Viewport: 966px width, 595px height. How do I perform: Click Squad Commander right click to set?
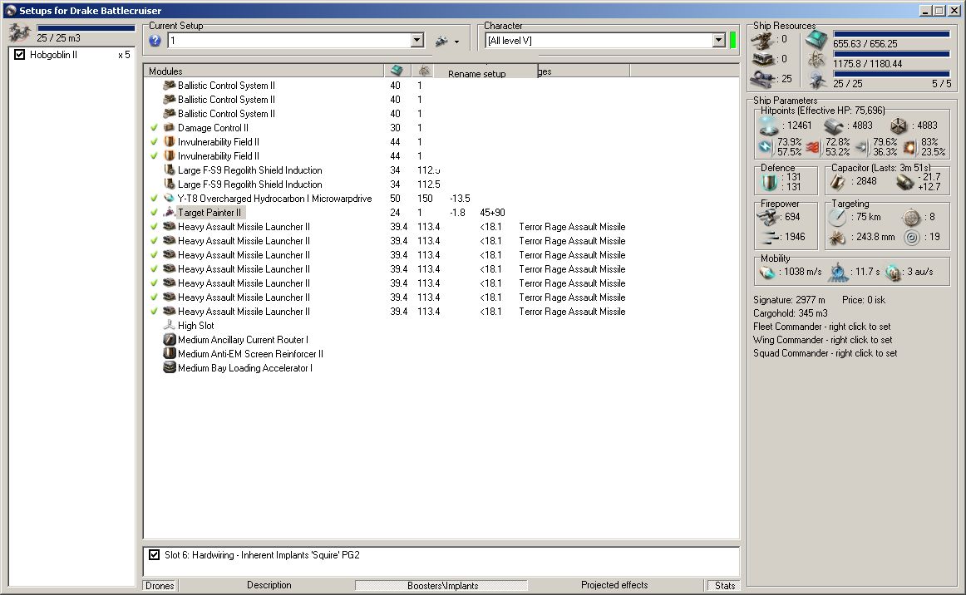825,353
